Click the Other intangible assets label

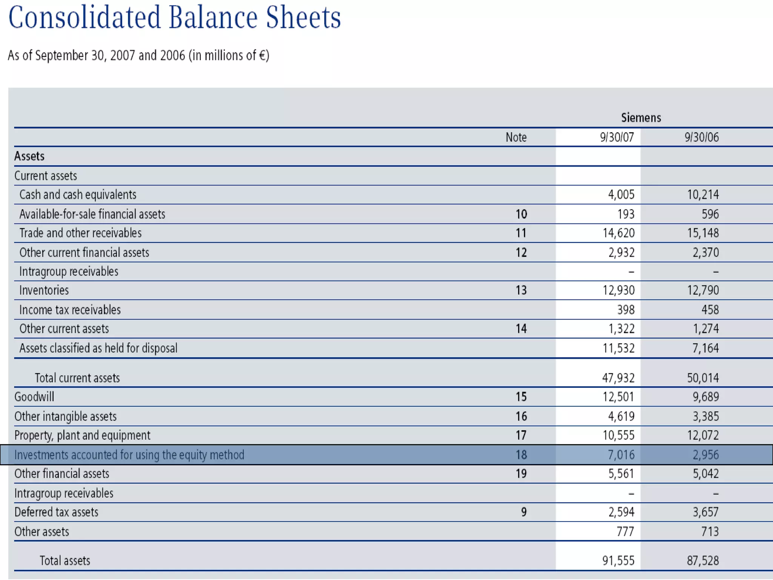(65, 416)
